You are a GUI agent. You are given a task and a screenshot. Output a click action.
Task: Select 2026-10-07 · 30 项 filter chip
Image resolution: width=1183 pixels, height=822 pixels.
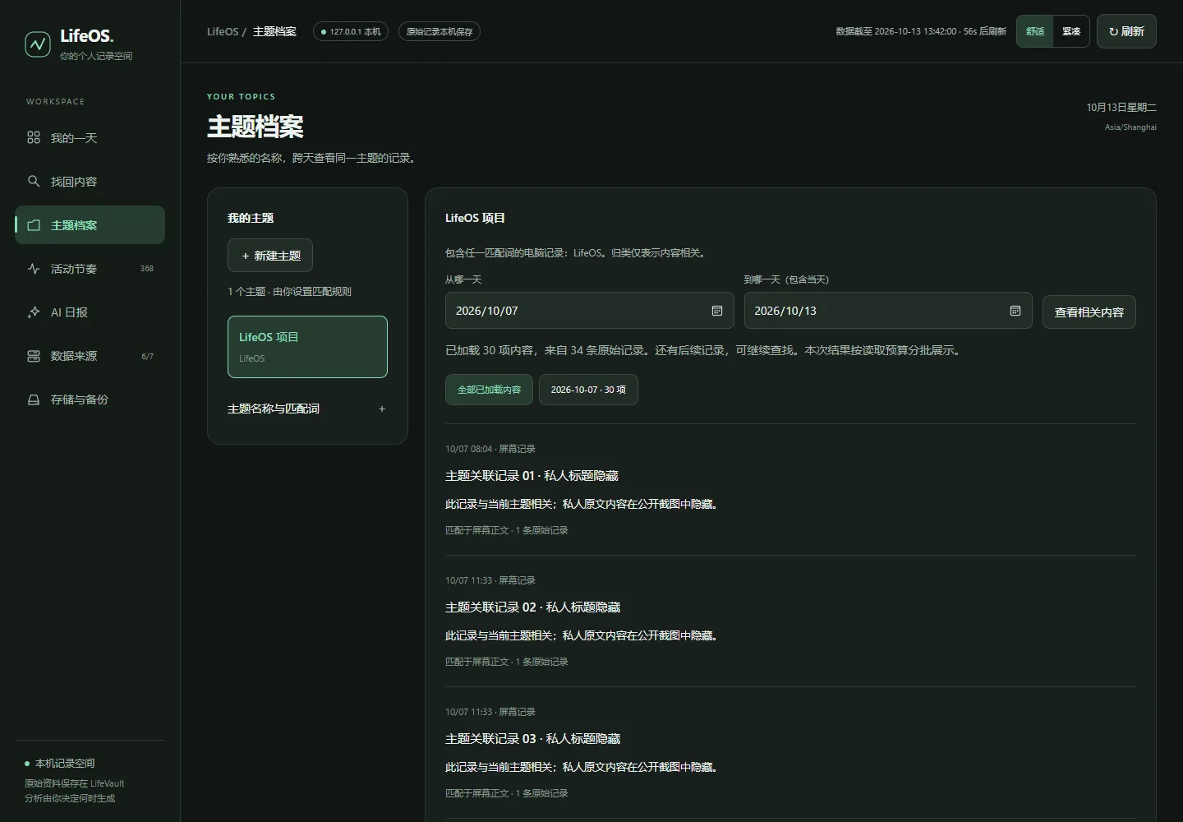tap(588, 390)
